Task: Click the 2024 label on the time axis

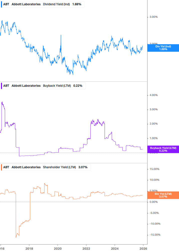Action: click(115, 249)
